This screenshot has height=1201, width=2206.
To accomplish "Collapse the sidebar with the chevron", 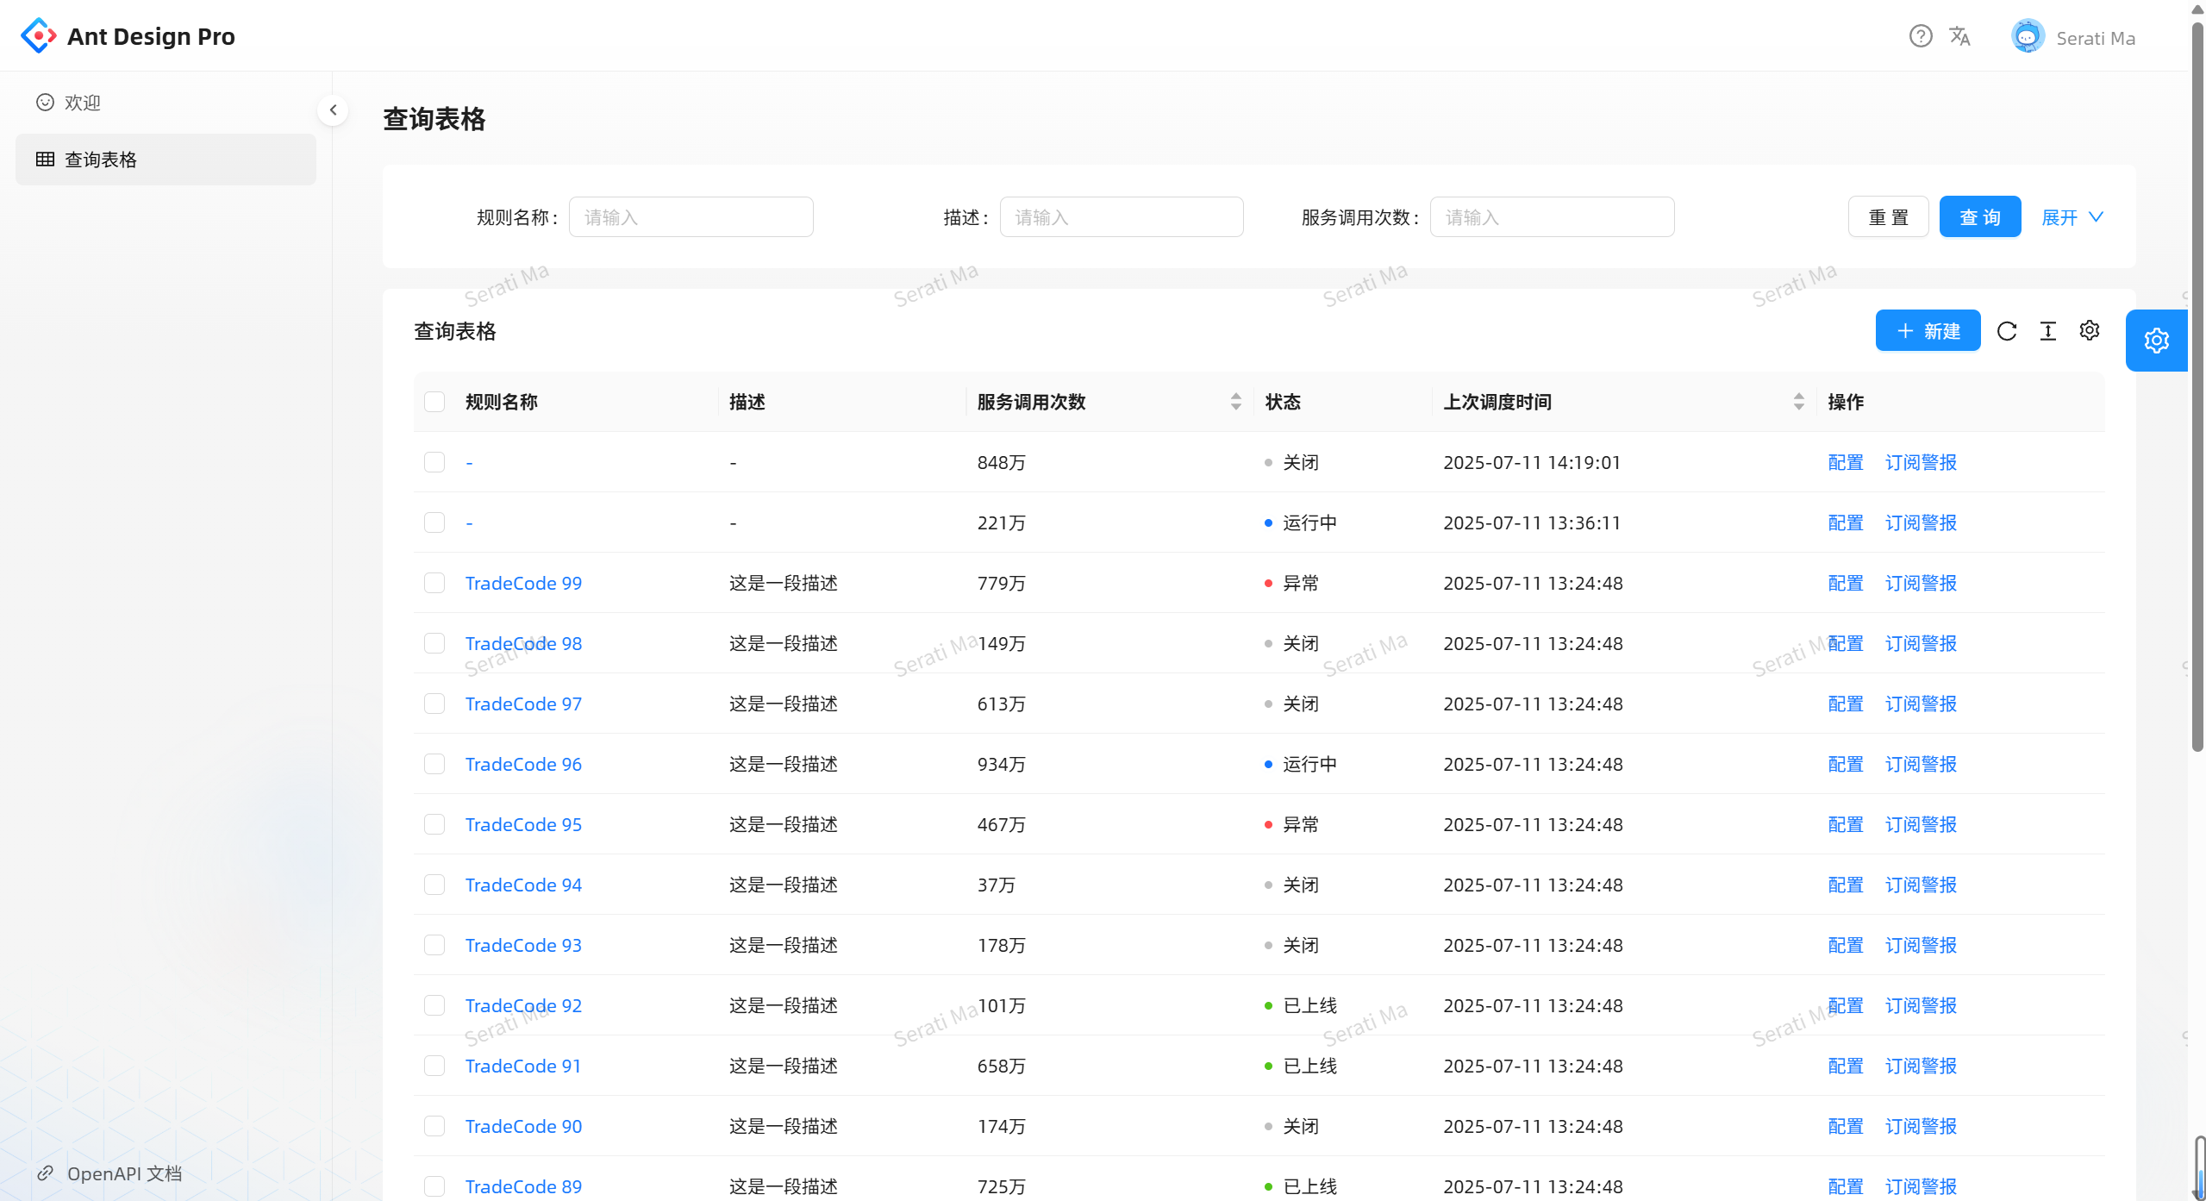I will coord(333,109).
